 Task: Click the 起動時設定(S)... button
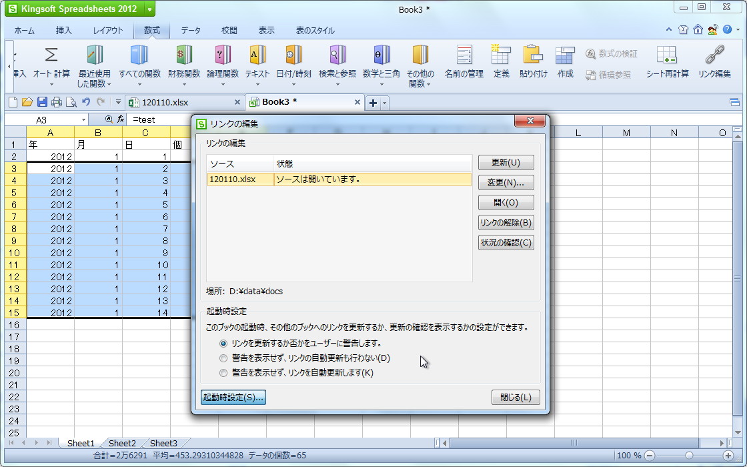(x=233, y=398)
